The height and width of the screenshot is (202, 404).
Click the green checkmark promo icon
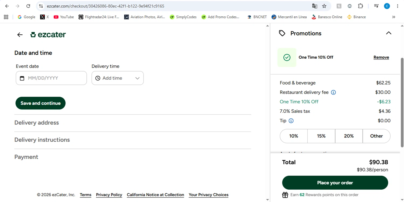(x=287, y=57)
